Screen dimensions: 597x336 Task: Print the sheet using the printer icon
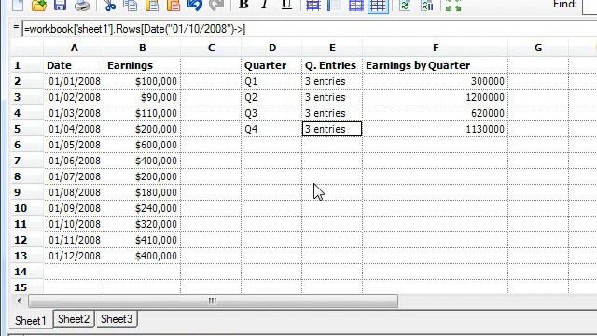tap(82, 6)
